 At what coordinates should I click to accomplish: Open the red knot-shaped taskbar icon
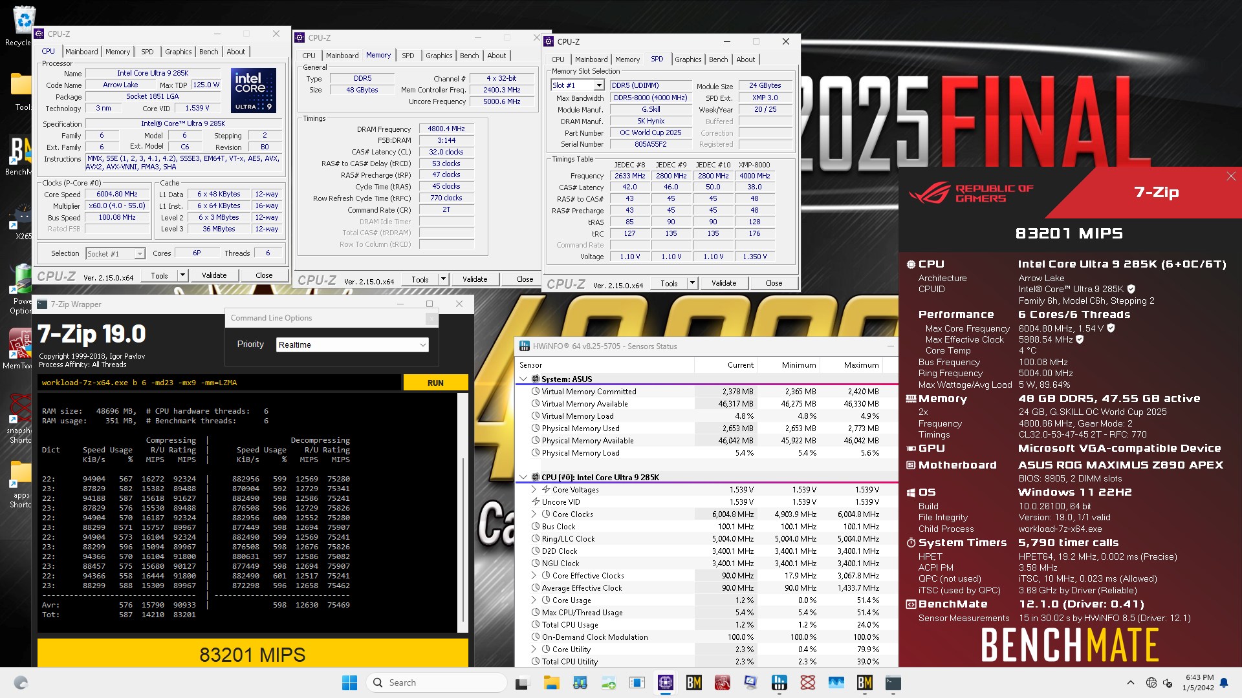pos(808,682)
